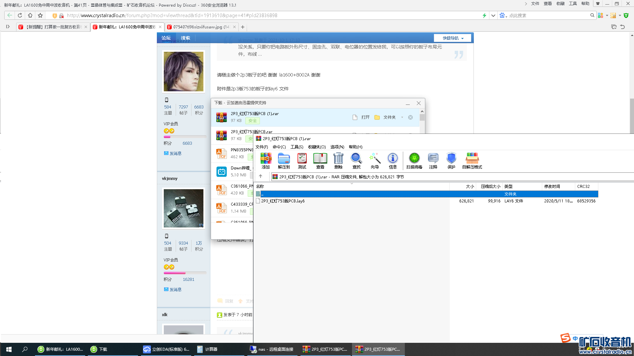This screenshot has width=634, height=356.
Task: Select the 2P3_红灯753版PCB.lay6 file row
Action: [x=426, y=201]
